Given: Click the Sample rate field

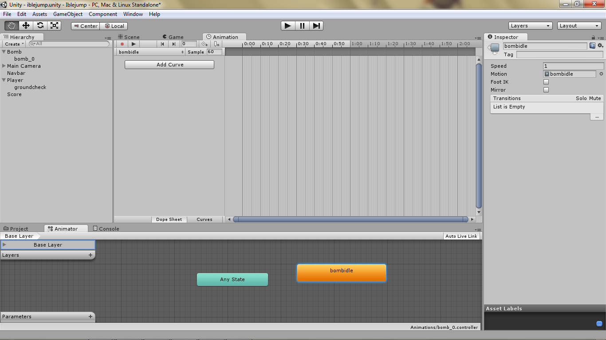Looking at the screenshot, I should (214, 52).
